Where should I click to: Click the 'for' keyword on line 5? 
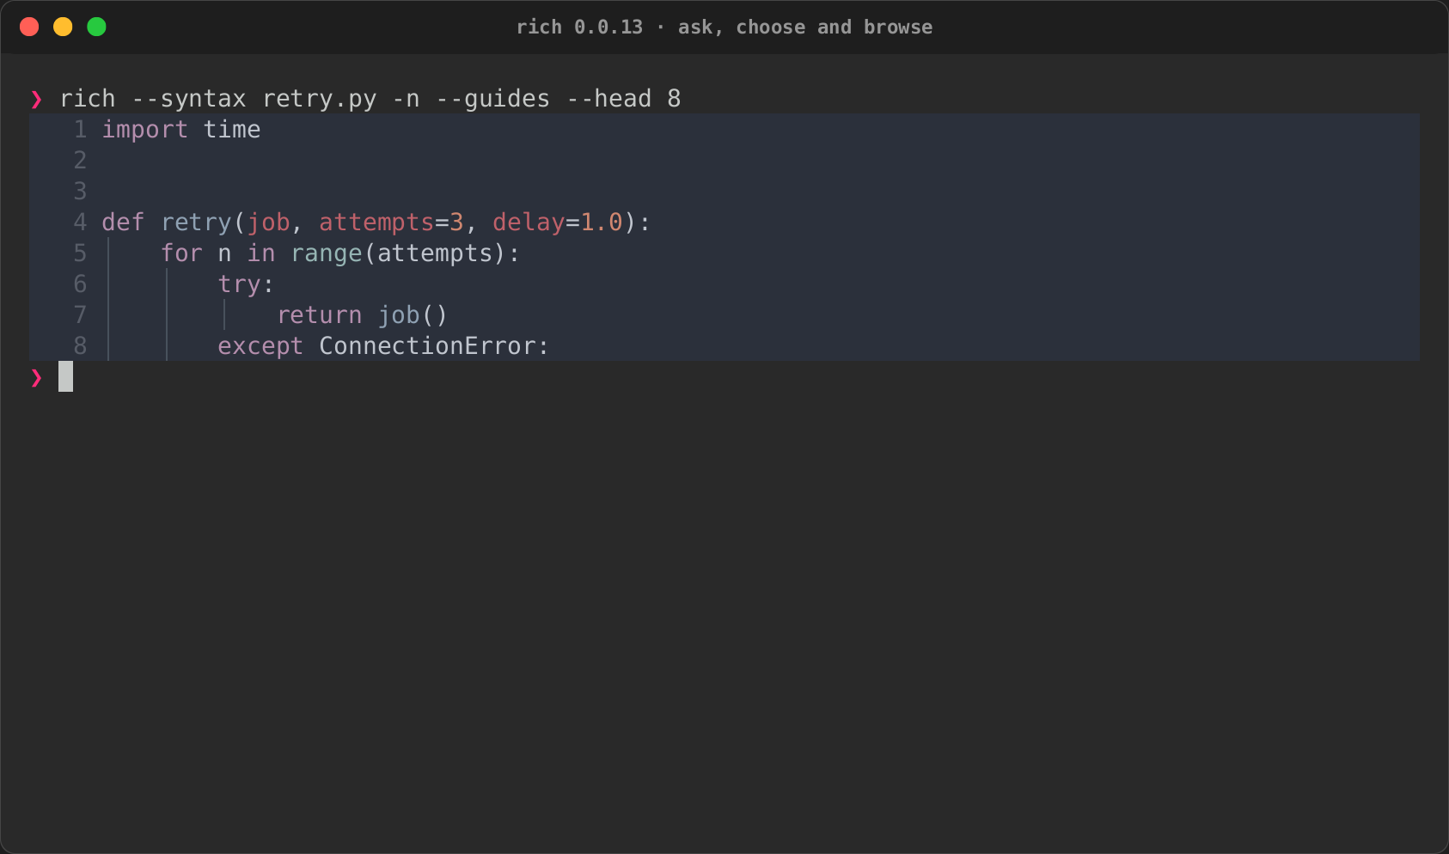coord(181,253)
